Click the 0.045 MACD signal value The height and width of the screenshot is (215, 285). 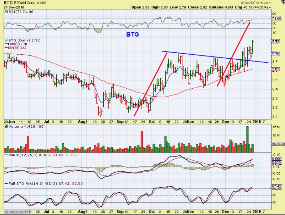pyautogui.click(x=58, y=155)
